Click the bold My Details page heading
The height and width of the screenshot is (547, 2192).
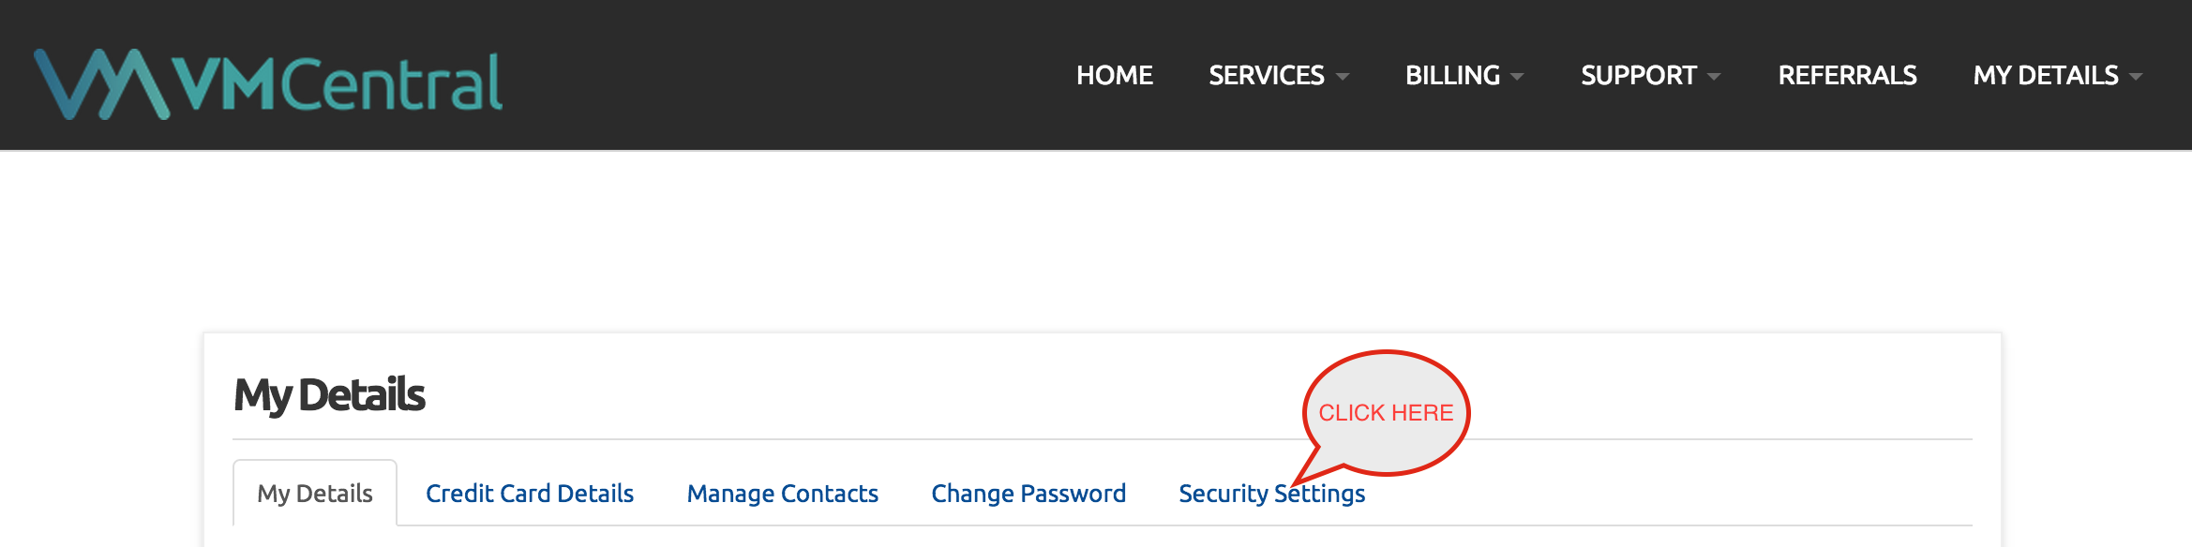pyautogui.click(x=329, y=395)
